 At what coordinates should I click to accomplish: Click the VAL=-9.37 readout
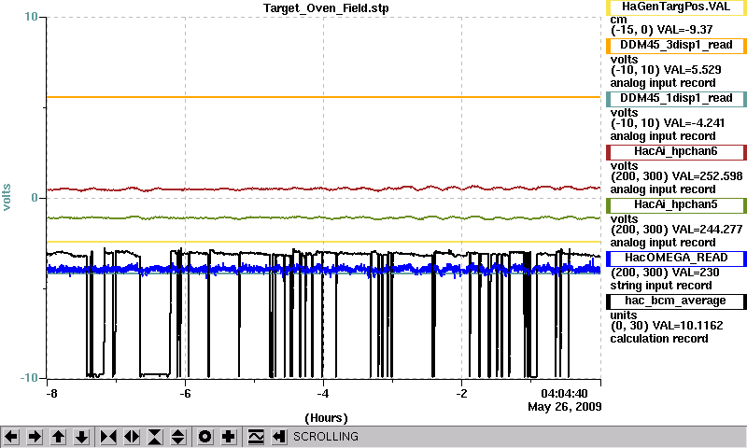(x=684, y=30)
